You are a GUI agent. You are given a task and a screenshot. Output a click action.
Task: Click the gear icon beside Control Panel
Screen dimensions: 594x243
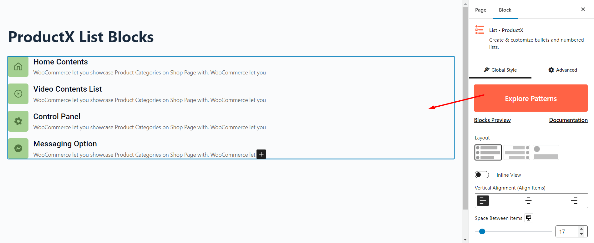point(18,121)
